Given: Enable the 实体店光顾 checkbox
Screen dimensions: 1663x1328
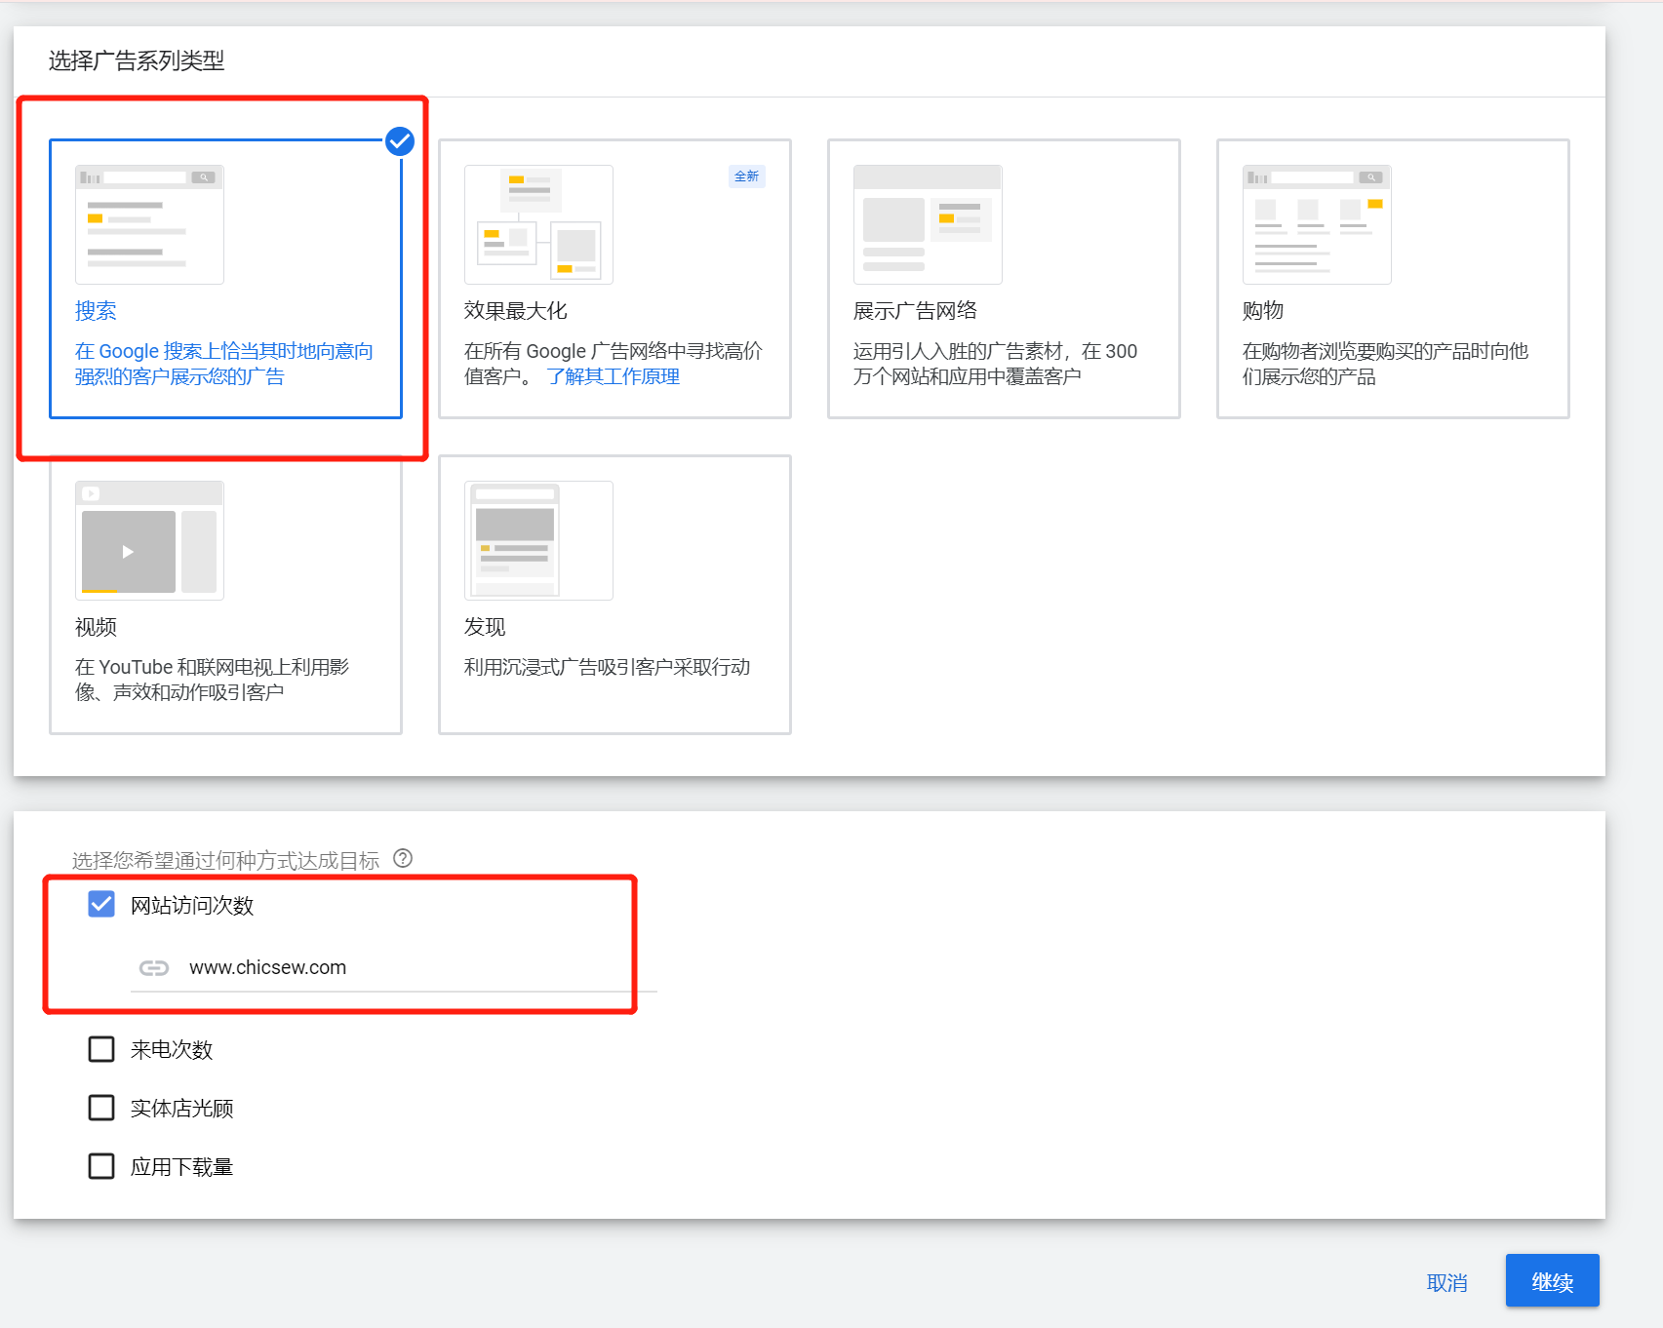Looking at the screenshot, I should 100,1108.
